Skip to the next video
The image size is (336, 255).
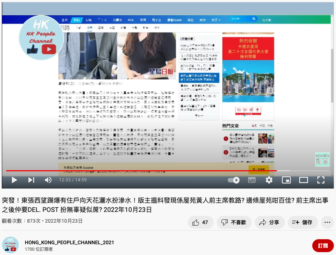31,180
